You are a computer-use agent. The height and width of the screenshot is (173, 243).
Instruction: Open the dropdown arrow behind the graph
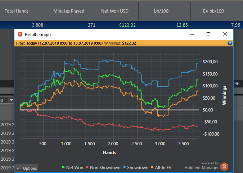11,100
